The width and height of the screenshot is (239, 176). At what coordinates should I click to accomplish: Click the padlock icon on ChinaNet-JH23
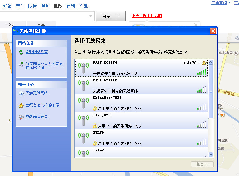[x=95, y=108]
